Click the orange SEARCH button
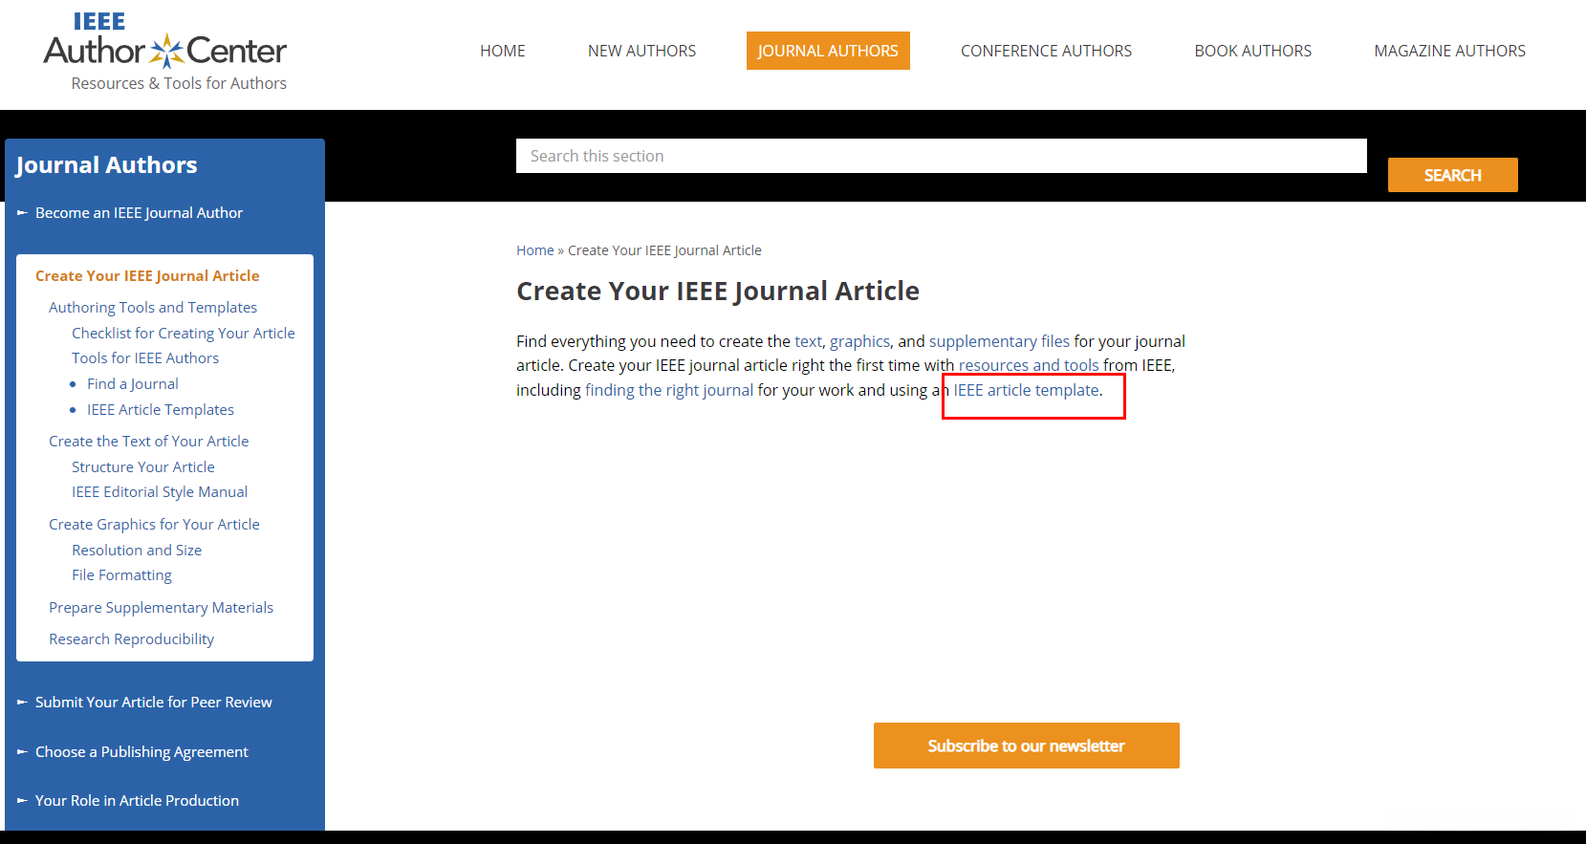This screenshot has height=844, width=1586. point(1452,175)
